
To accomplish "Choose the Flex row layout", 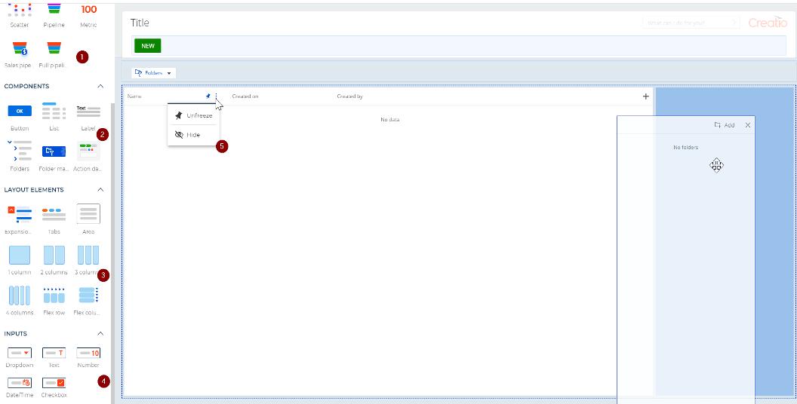I will point(54,301).
